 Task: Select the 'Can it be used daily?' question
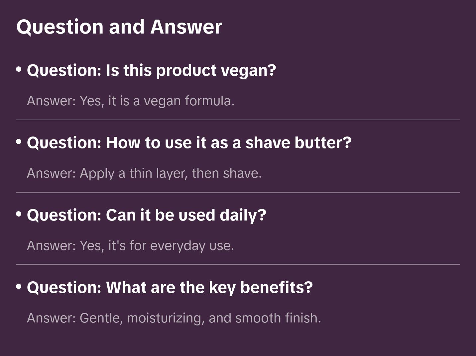(x=186, y=215)
